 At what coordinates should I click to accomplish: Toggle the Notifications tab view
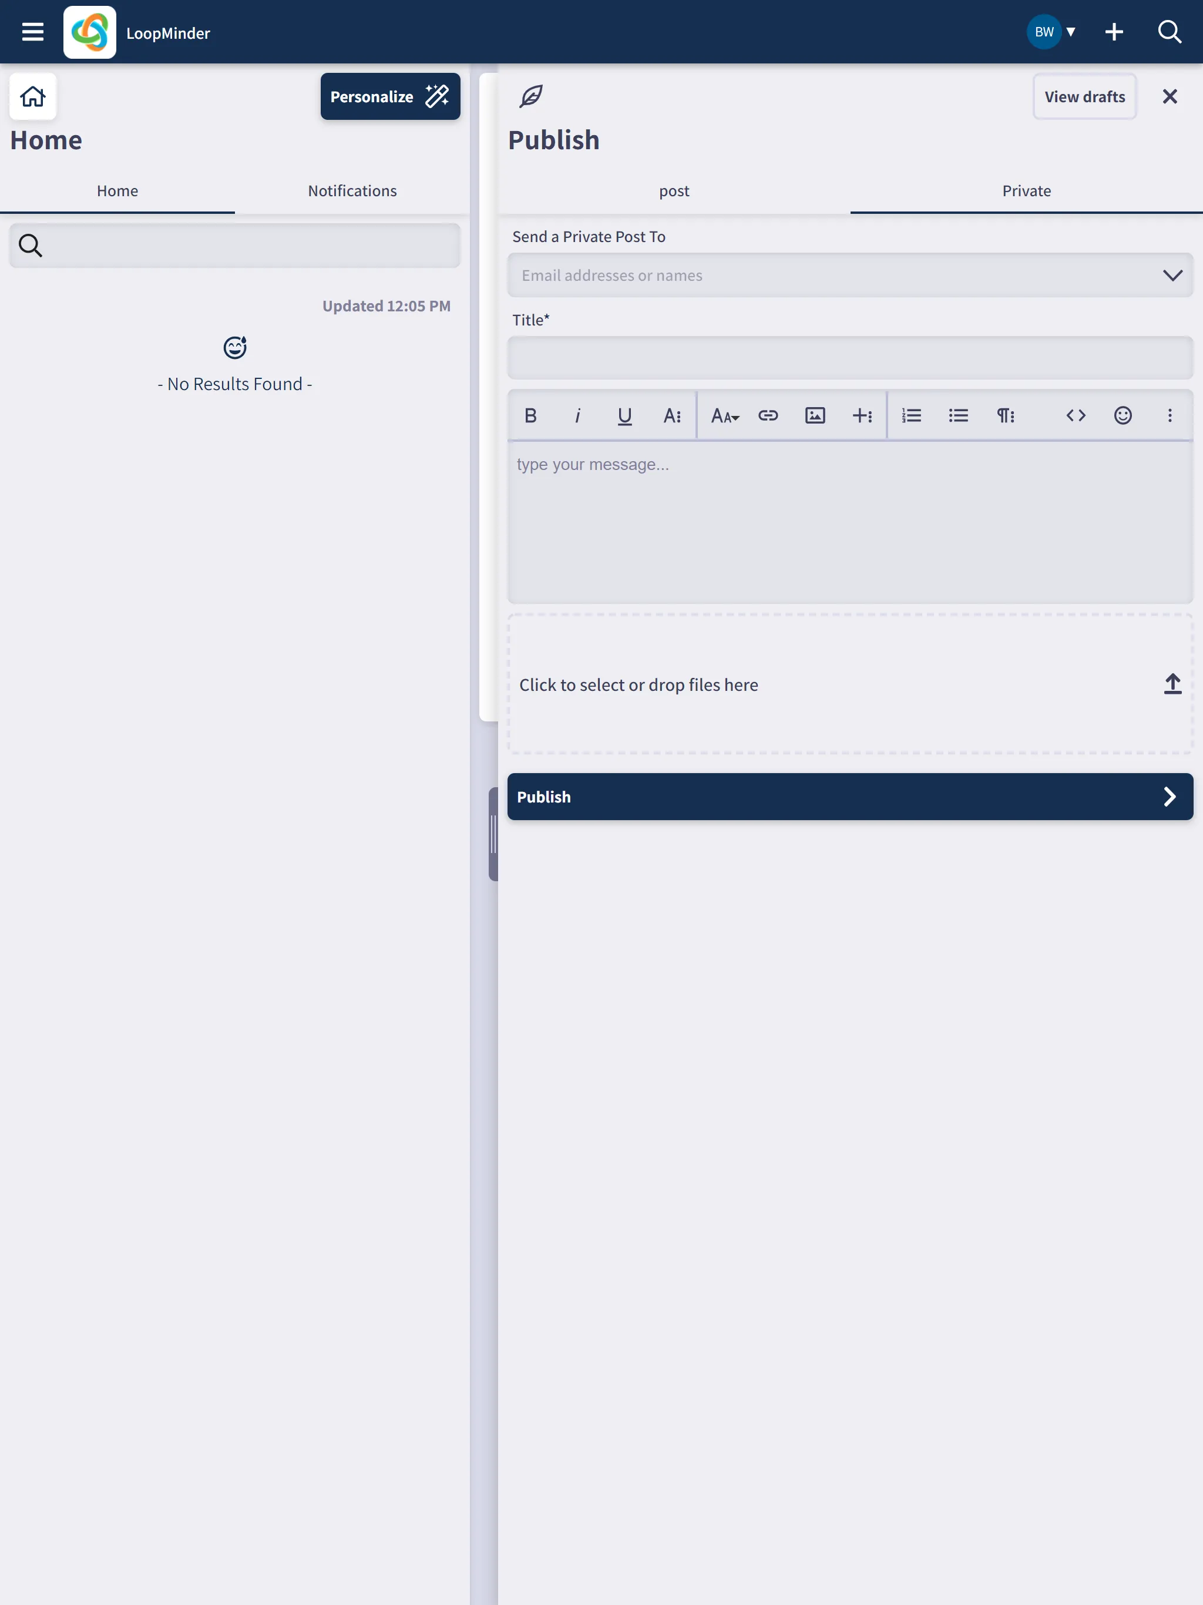pyautogui.click(x=351, y=191)
